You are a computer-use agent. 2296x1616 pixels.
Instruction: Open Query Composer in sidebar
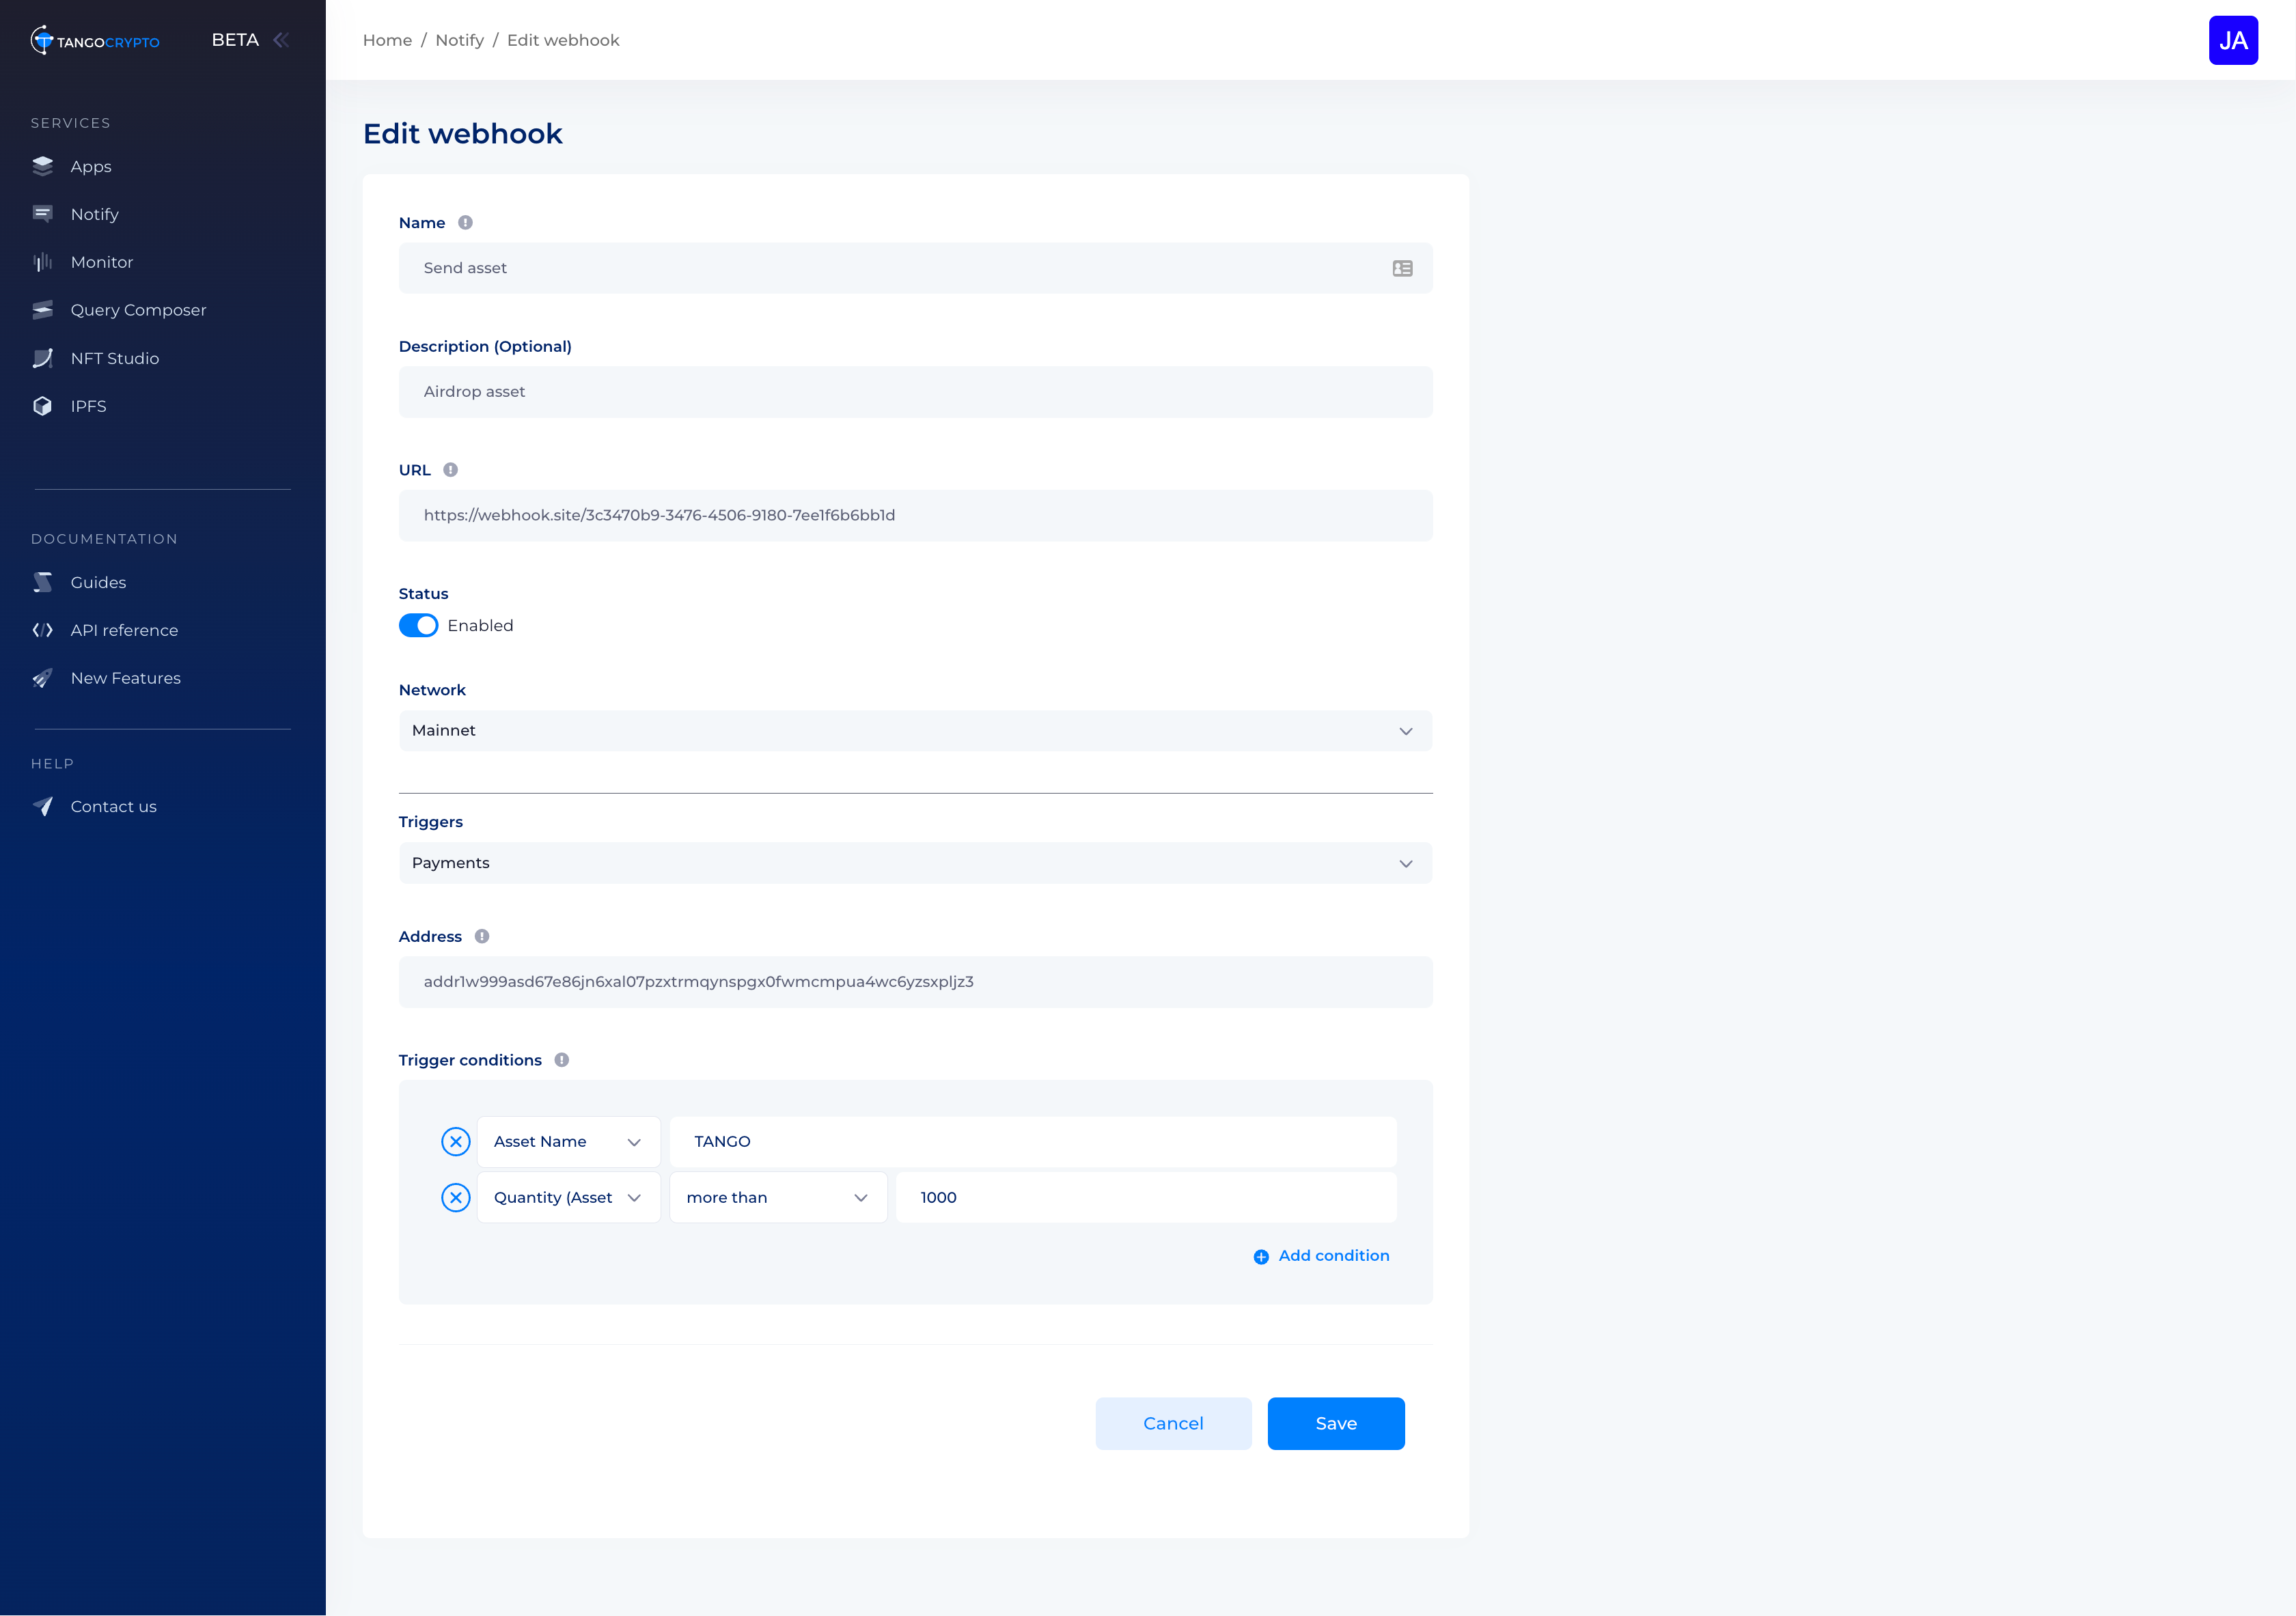tap(138, 310)
